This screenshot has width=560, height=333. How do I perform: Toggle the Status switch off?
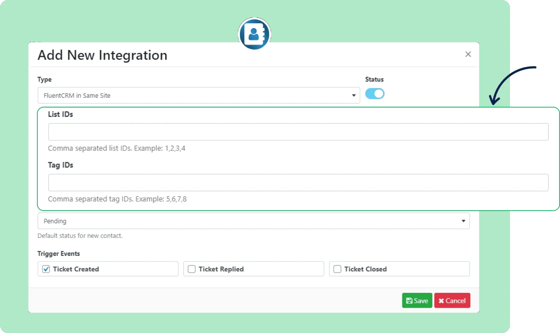coord(374,94)
